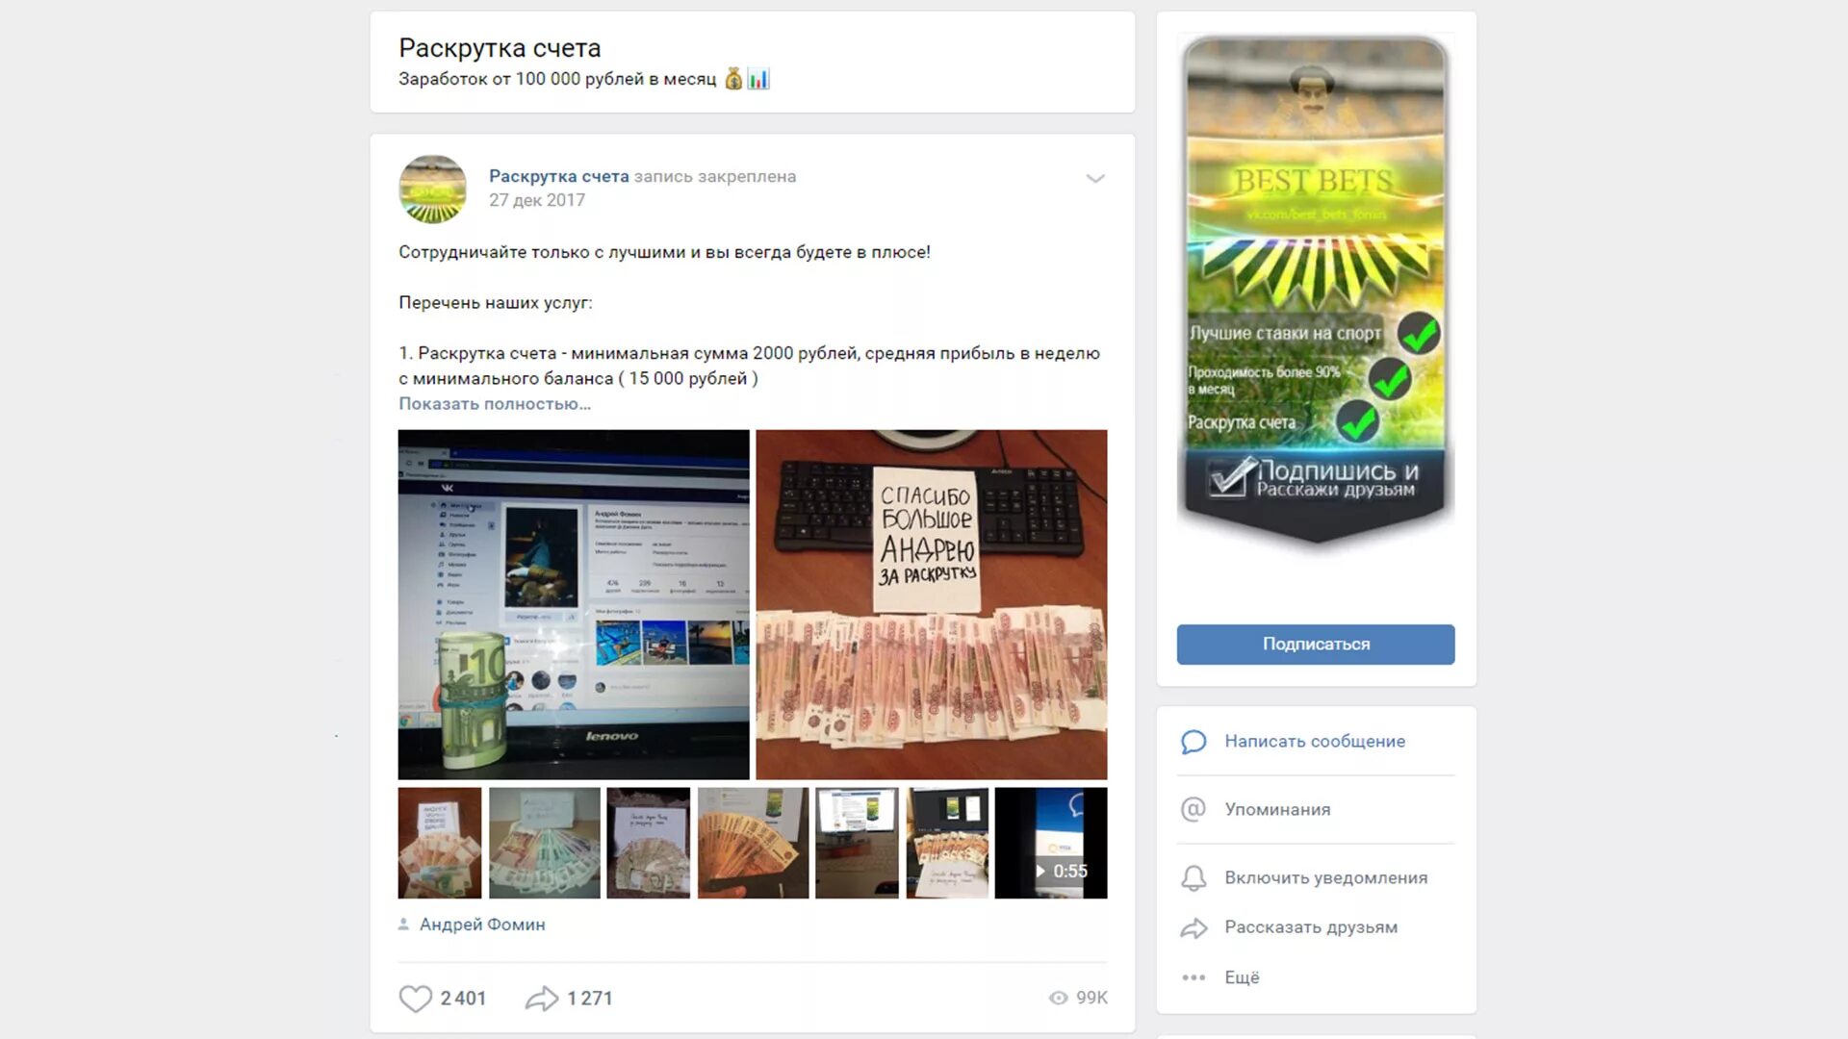Click the Подписаться button
1848x1039 pixels.
(x=1316, y=645)
